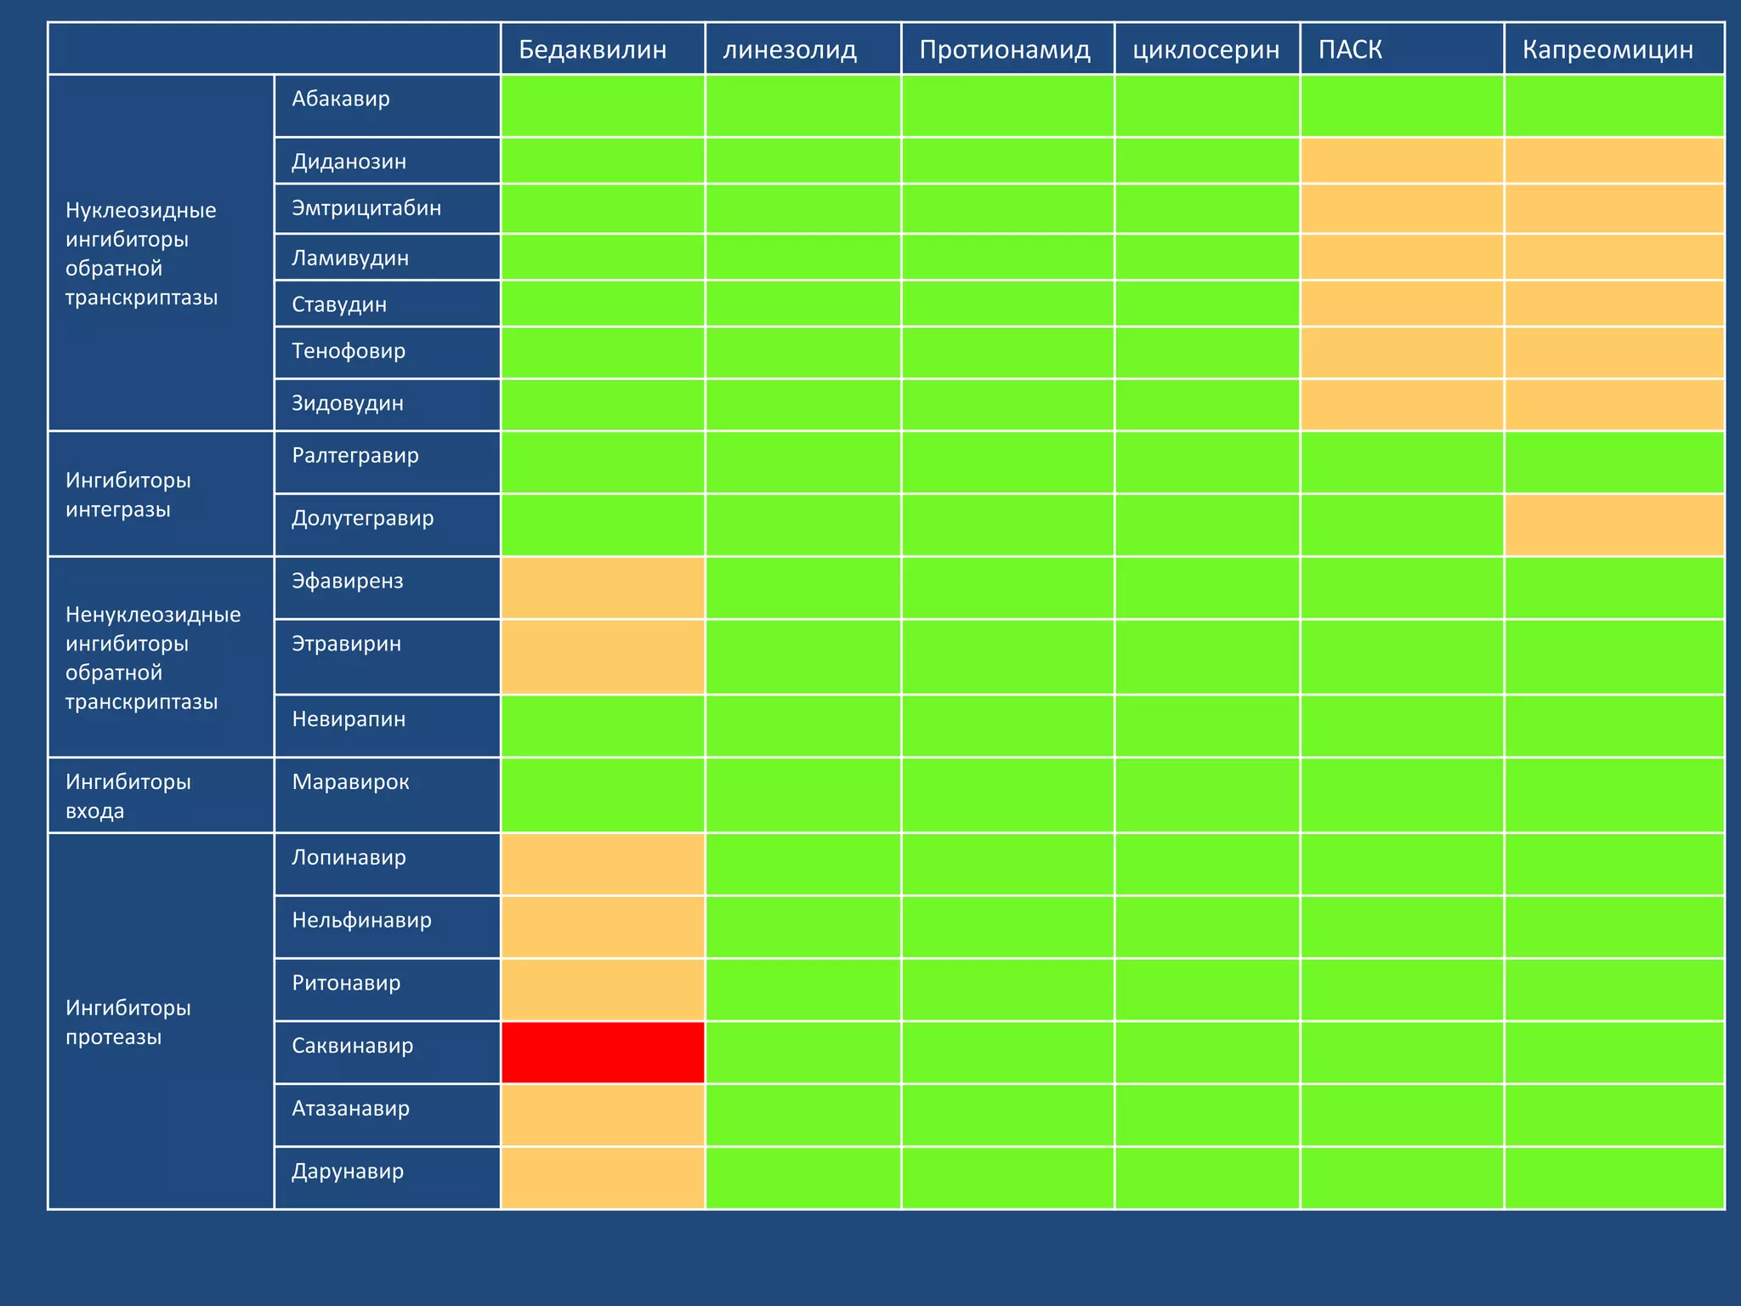Click green Невирапин–Бедаквилин cell
Viewport: 1741px width, 1306px height.
(603, 725)
